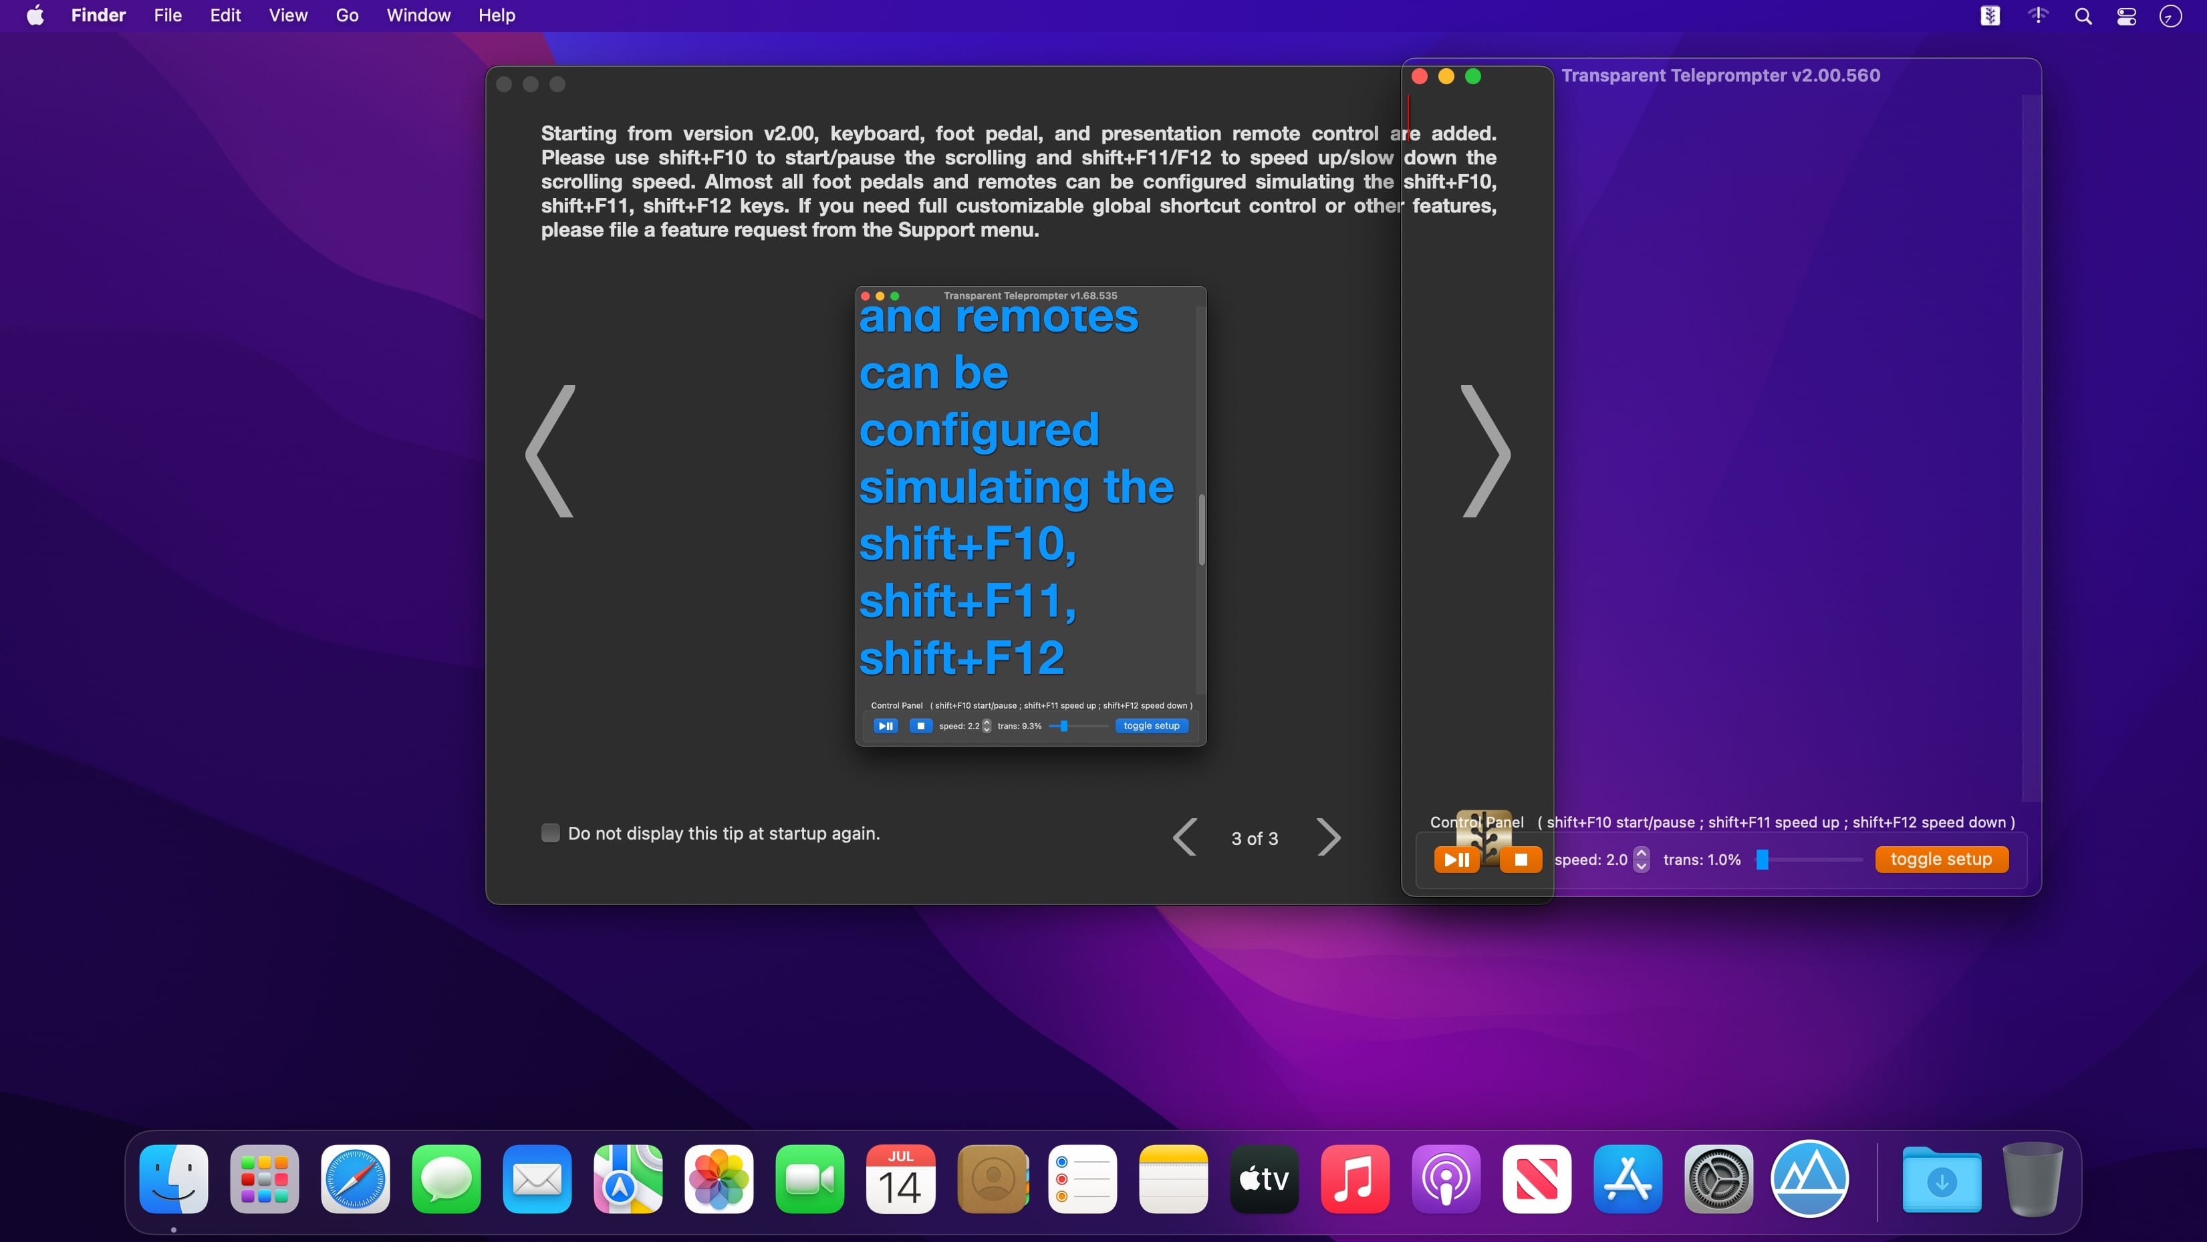Open Music from the Dock
Image resolution: width=2207 pixels, height=1242 pixels.
(x=1355, y=1178)
